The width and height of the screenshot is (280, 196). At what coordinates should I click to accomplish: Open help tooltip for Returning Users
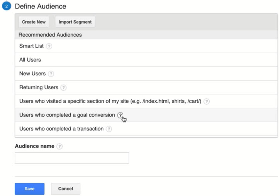tap(63, 88)
